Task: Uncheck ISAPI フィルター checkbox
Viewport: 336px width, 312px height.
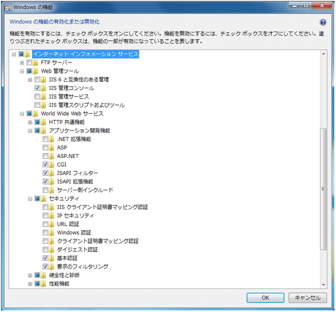Action: pos(45,173)
